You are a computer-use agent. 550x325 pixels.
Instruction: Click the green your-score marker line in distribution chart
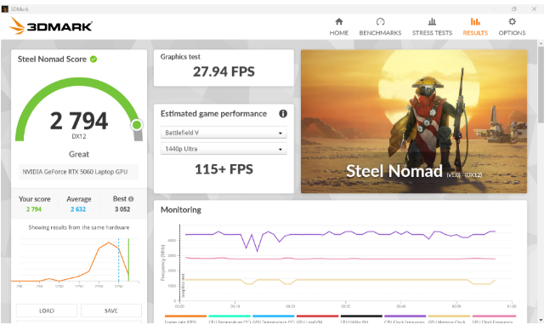tap(128, 259)
